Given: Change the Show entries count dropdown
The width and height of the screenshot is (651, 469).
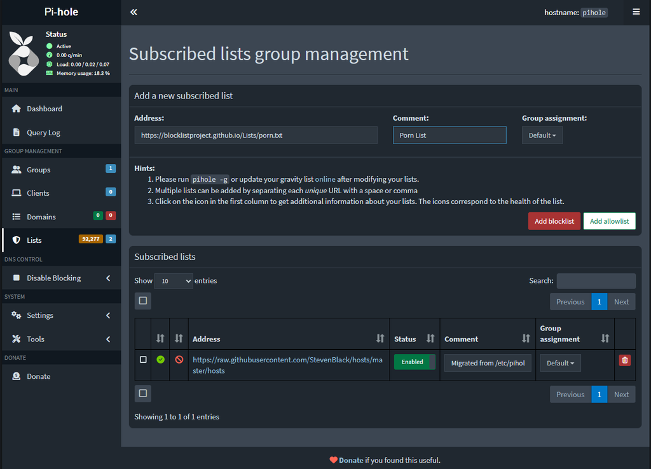Looking at the screenshot, I should click(174, 281).
